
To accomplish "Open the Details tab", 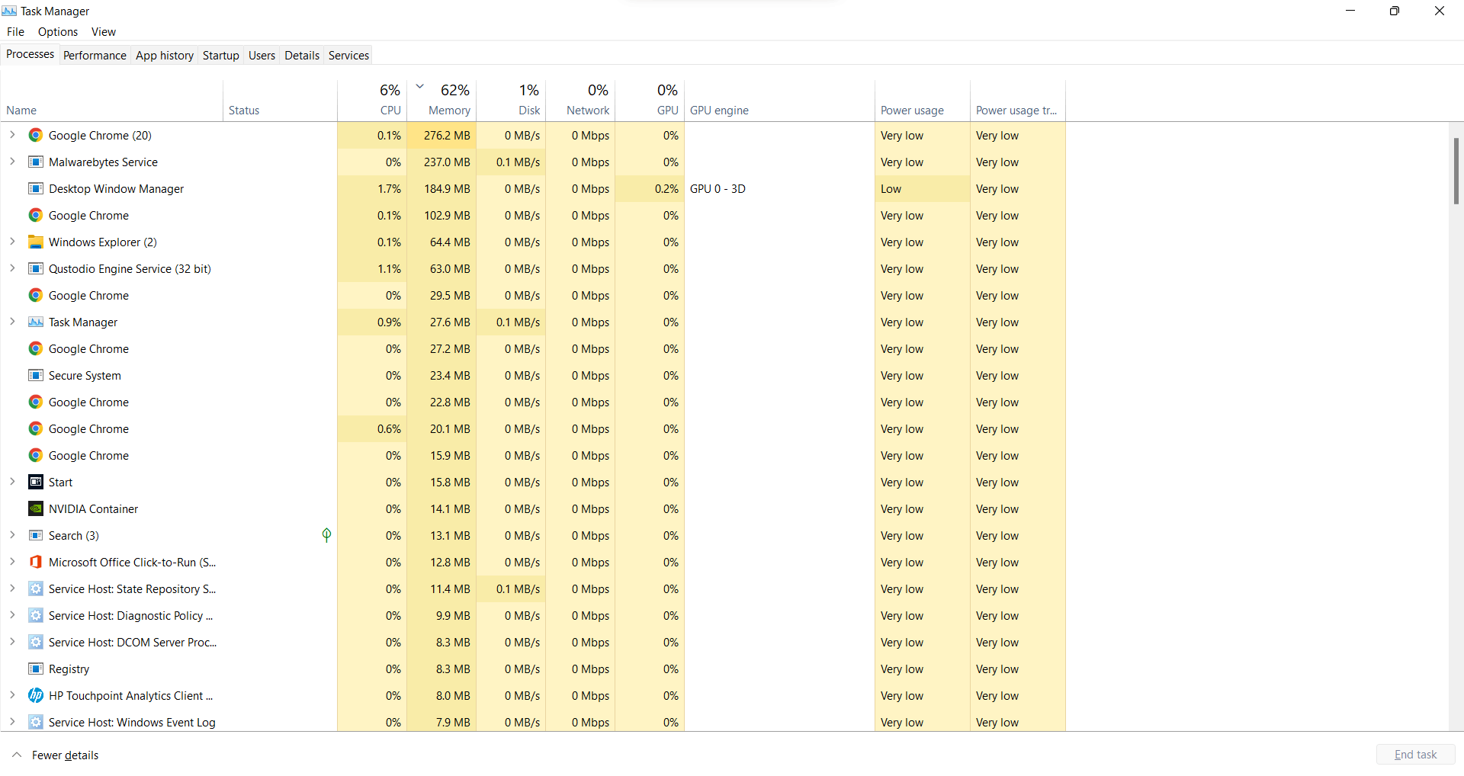I will (302, 56).
